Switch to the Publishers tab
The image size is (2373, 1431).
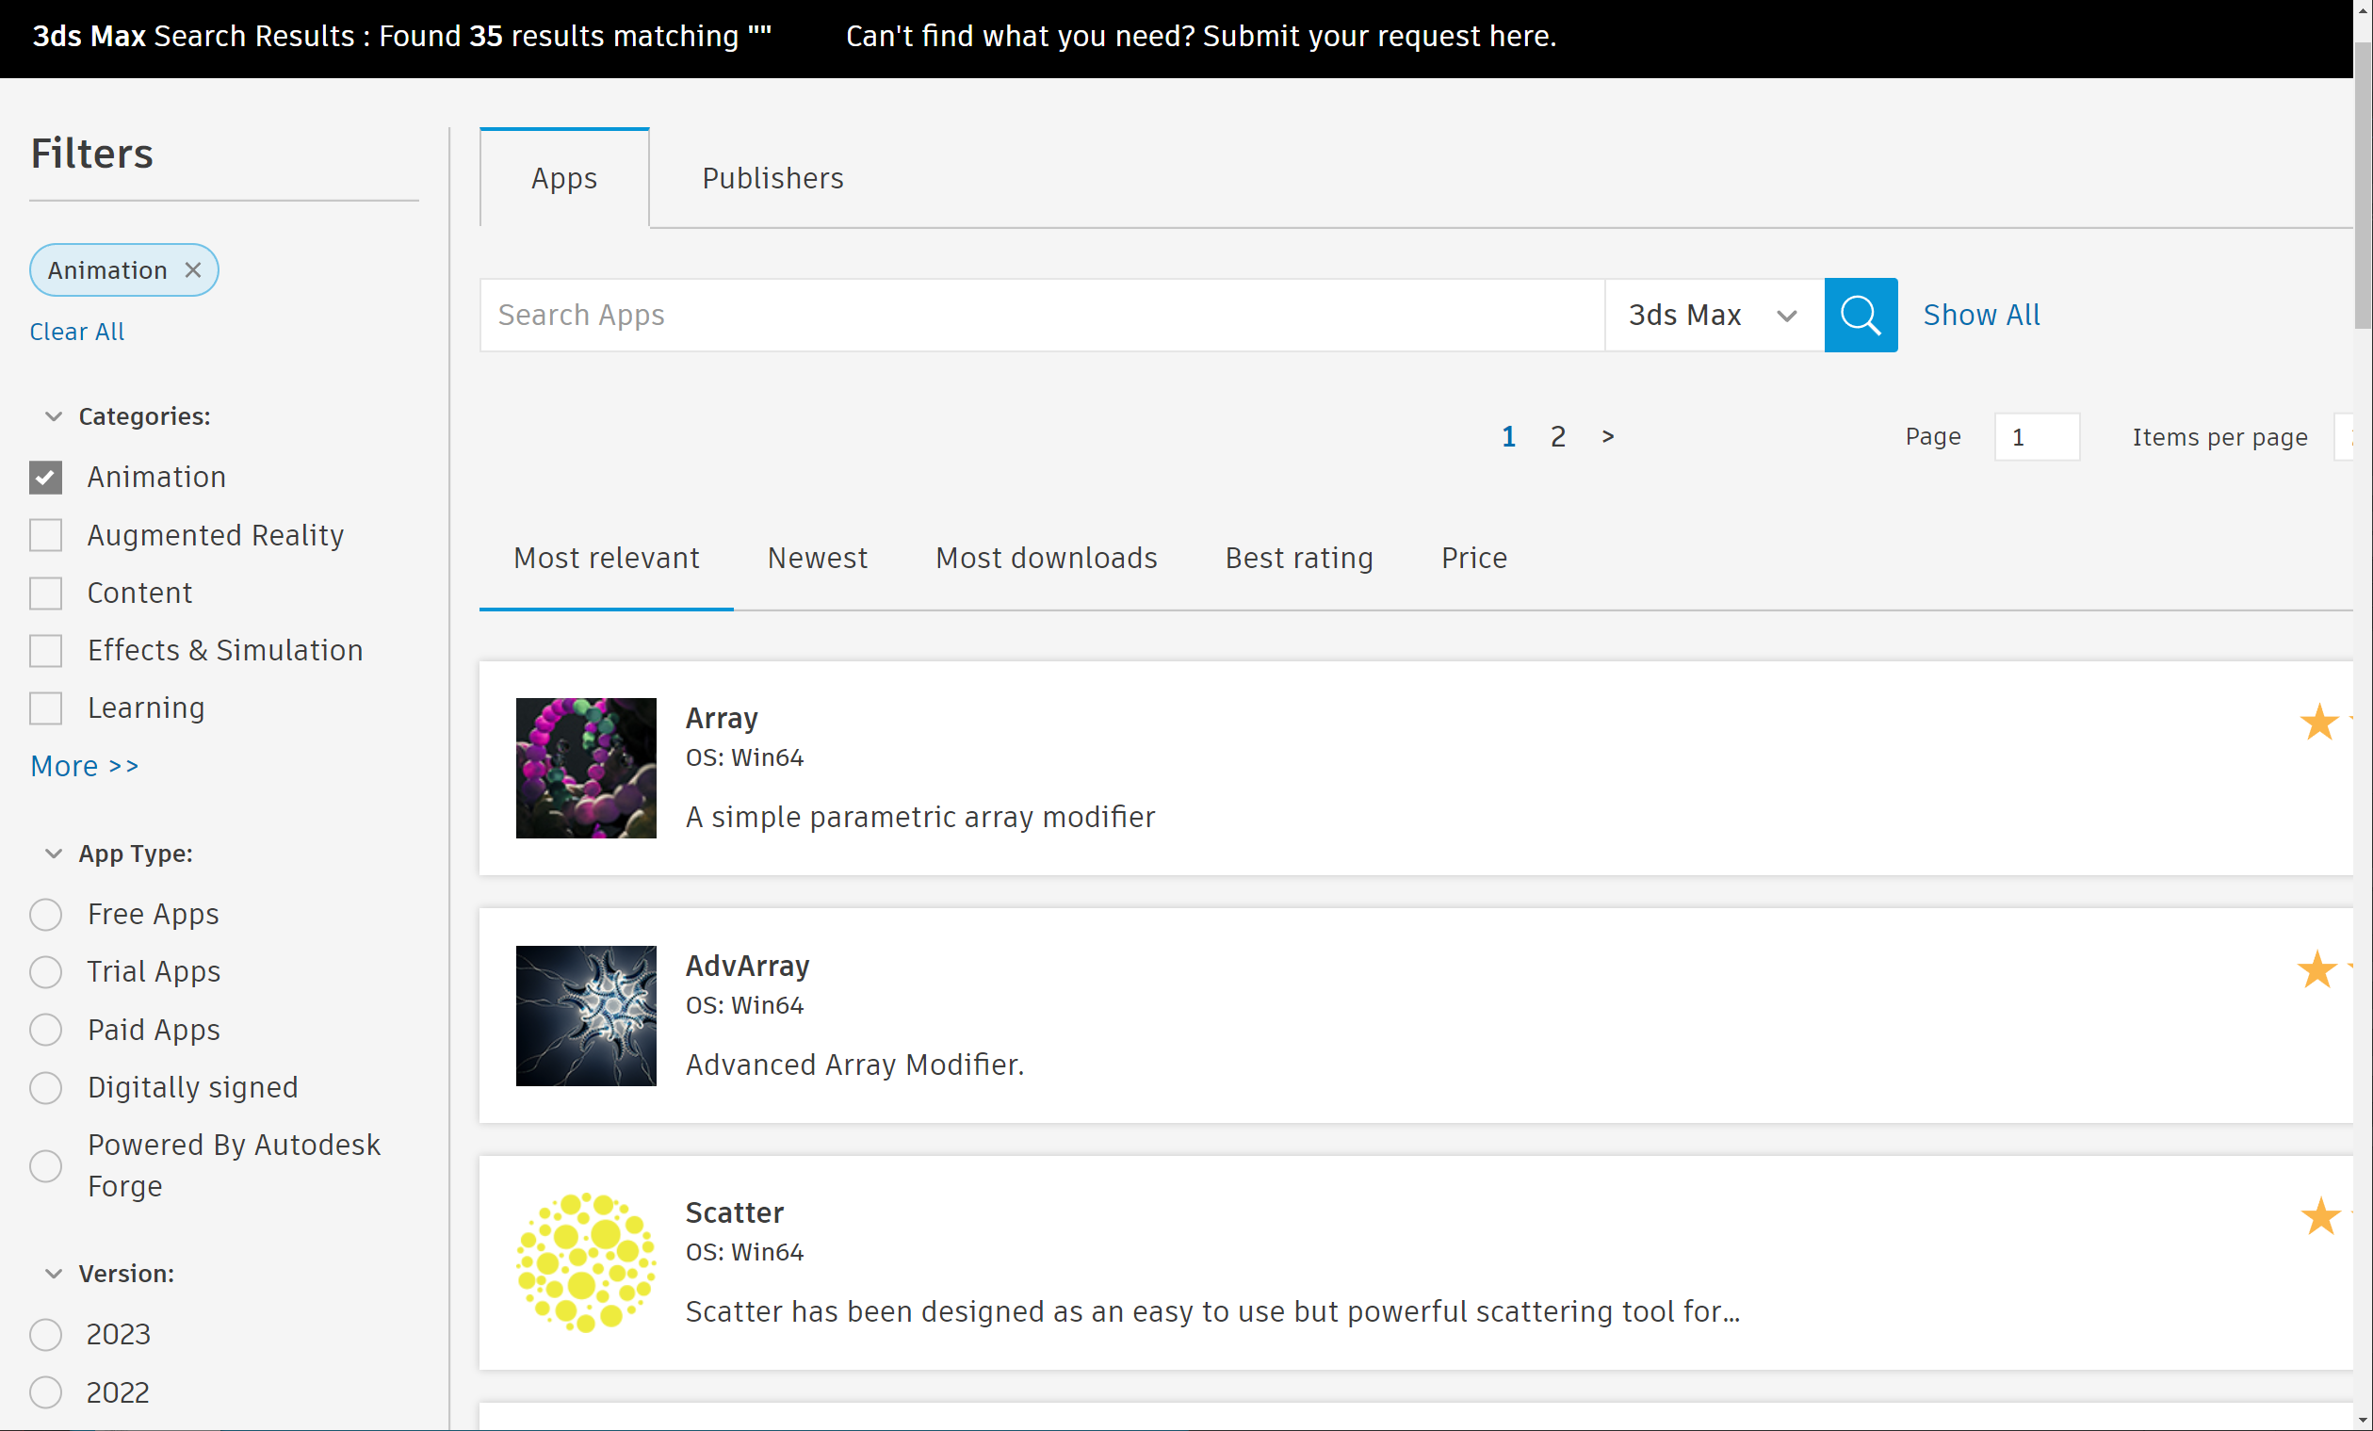[772, 178]
